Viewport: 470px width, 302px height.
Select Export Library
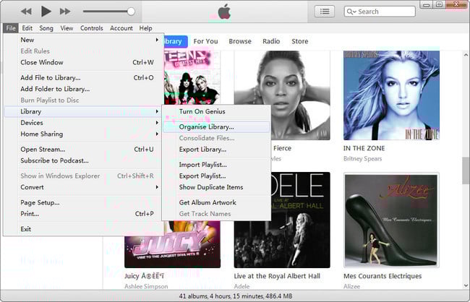tap(216, 150)
